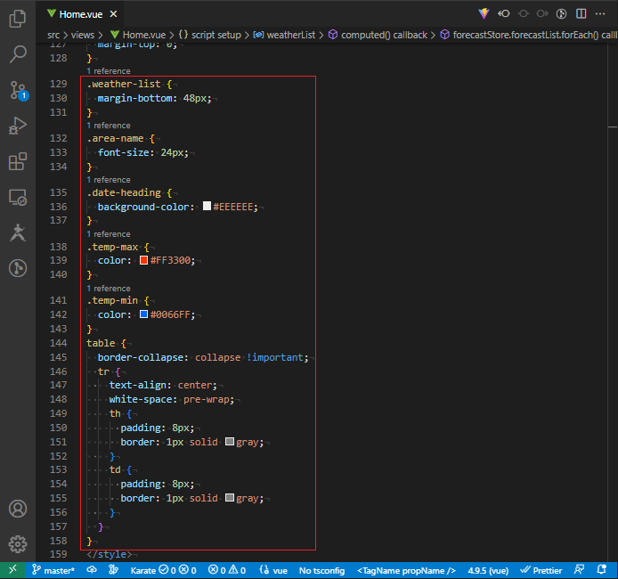Open the Karate figure view in activity bar
The height and width of the screenshot is (579, 618).
(x=18, y=232)
